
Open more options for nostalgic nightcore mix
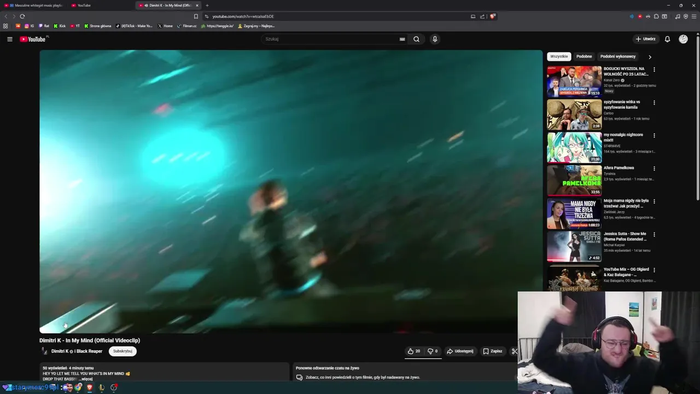point(654,135)
